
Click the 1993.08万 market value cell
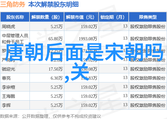point(88,39)
